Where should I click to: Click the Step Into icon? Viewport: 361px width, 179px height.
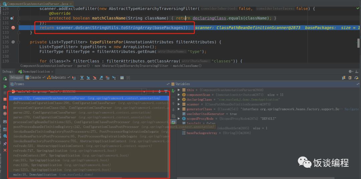pyautogui.click(x=88, y=78)
